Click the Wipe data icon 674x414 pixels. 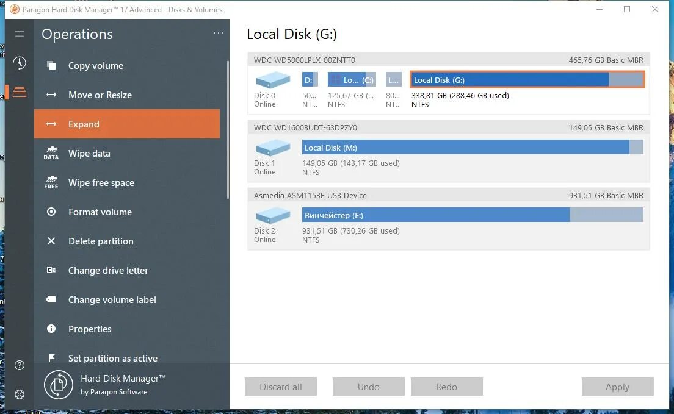pos(51,153)
